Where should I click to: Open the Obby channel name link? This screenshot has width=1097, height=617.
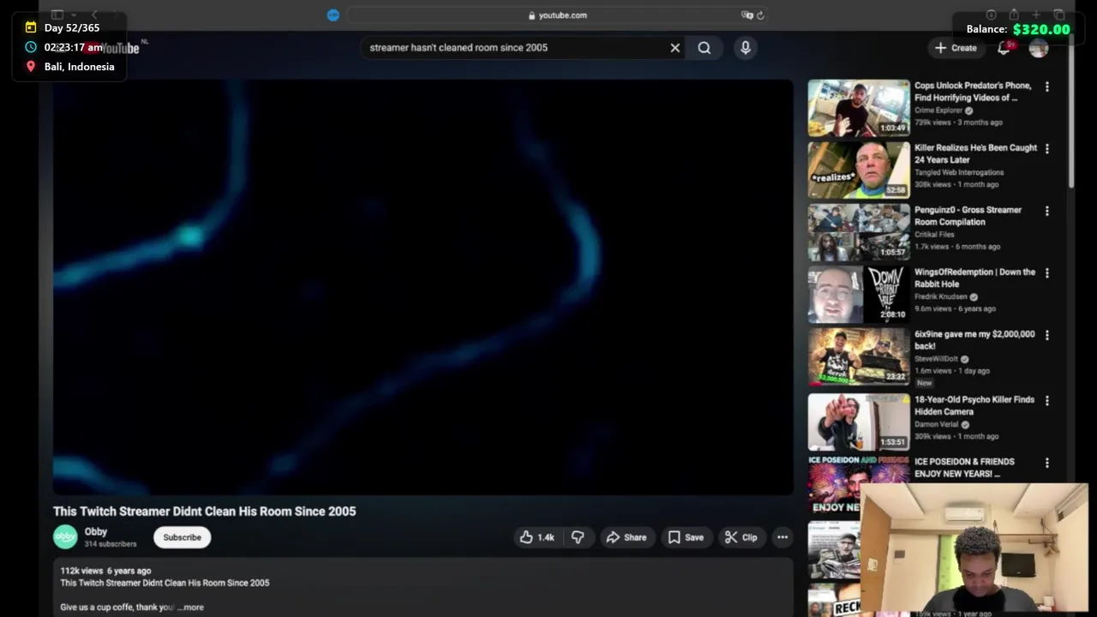pyautogui.click(x=95, y=531)
